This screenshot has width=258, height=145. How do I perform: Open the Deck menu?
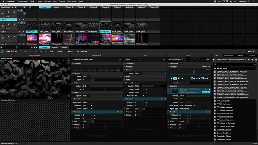[32, 2]
